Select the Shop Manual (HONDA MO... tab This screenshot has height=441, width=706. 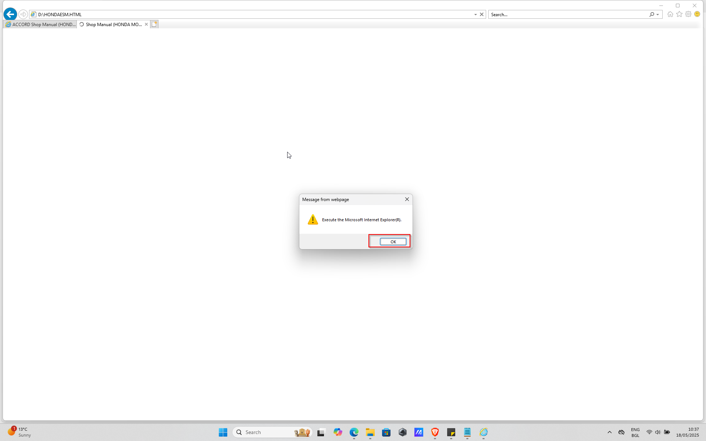(111, 24)
